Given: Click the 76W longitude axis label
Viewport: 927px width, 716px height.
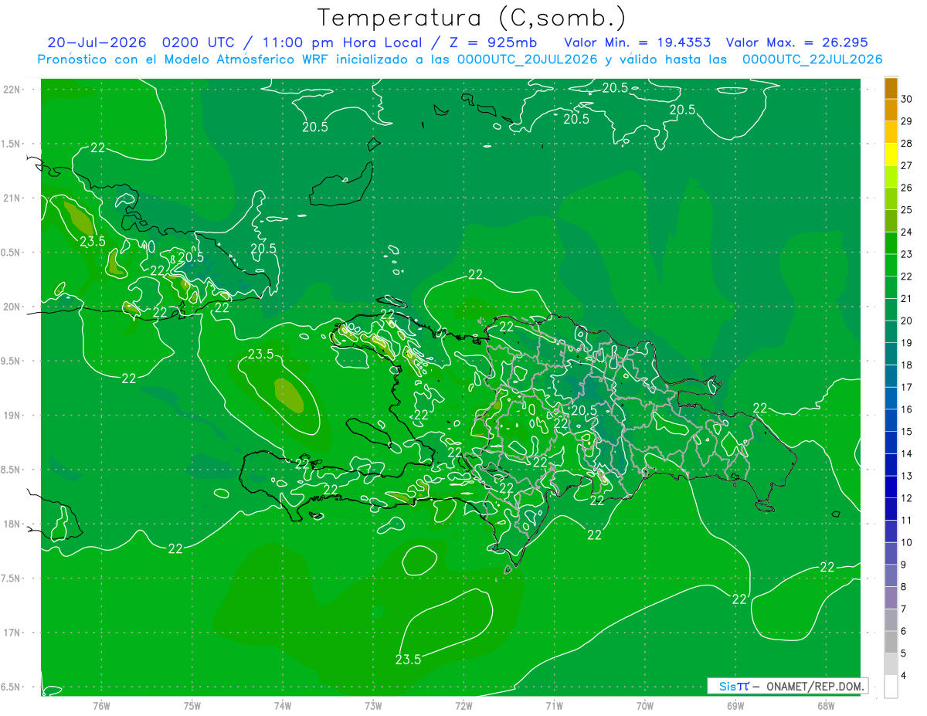Looking at the screenshot, I should tap(101, 705).
